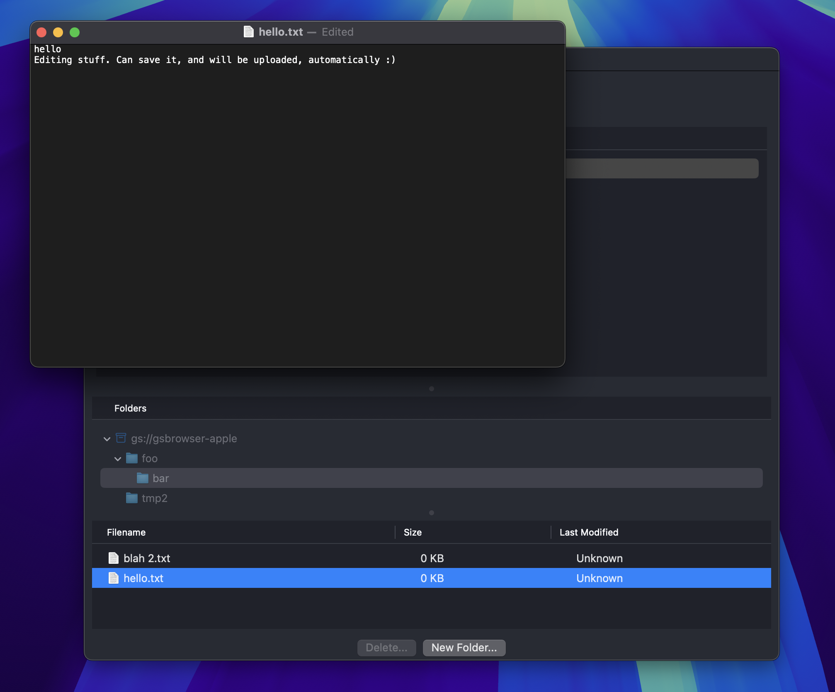This screenshot has height=692, width=835.
Task: Click the Edited status in the title bar
Action: click(x=337, y=32)
